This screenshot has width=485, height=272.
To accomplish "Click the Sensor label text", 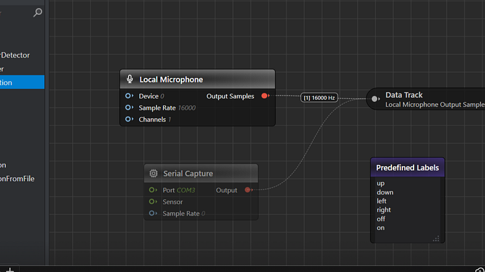I will point(172,202).
